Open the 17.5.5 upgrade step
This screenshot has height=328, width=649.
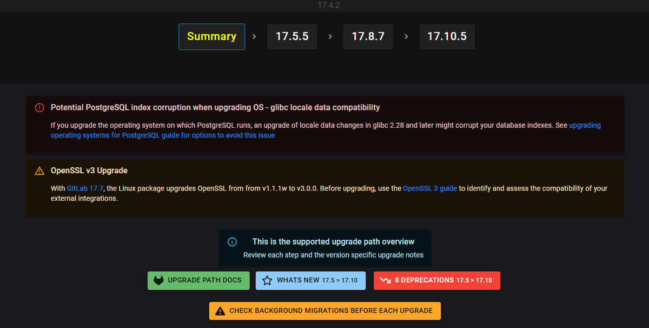[x=292, y=37]
